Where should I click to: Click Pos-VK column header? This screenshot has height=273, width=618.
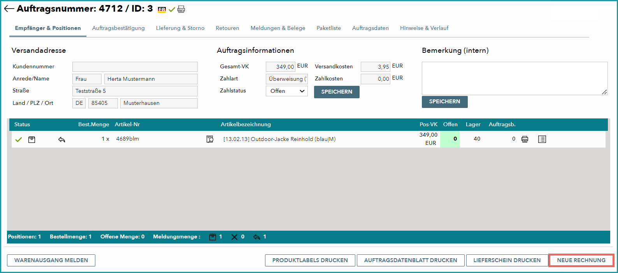(428, 125)
